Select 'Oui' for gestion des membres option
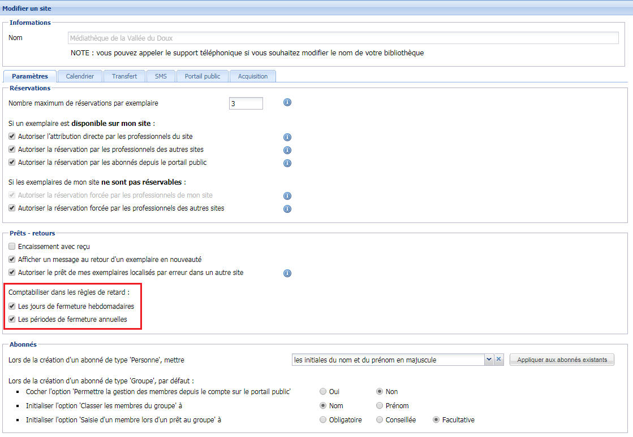The width and height of the screenshot is (633, 437). coord(323,391)
